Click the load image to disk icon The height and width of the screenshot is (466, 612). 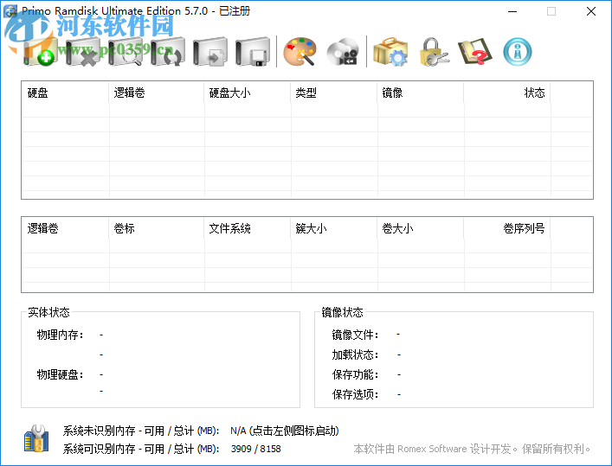point(210,52)
